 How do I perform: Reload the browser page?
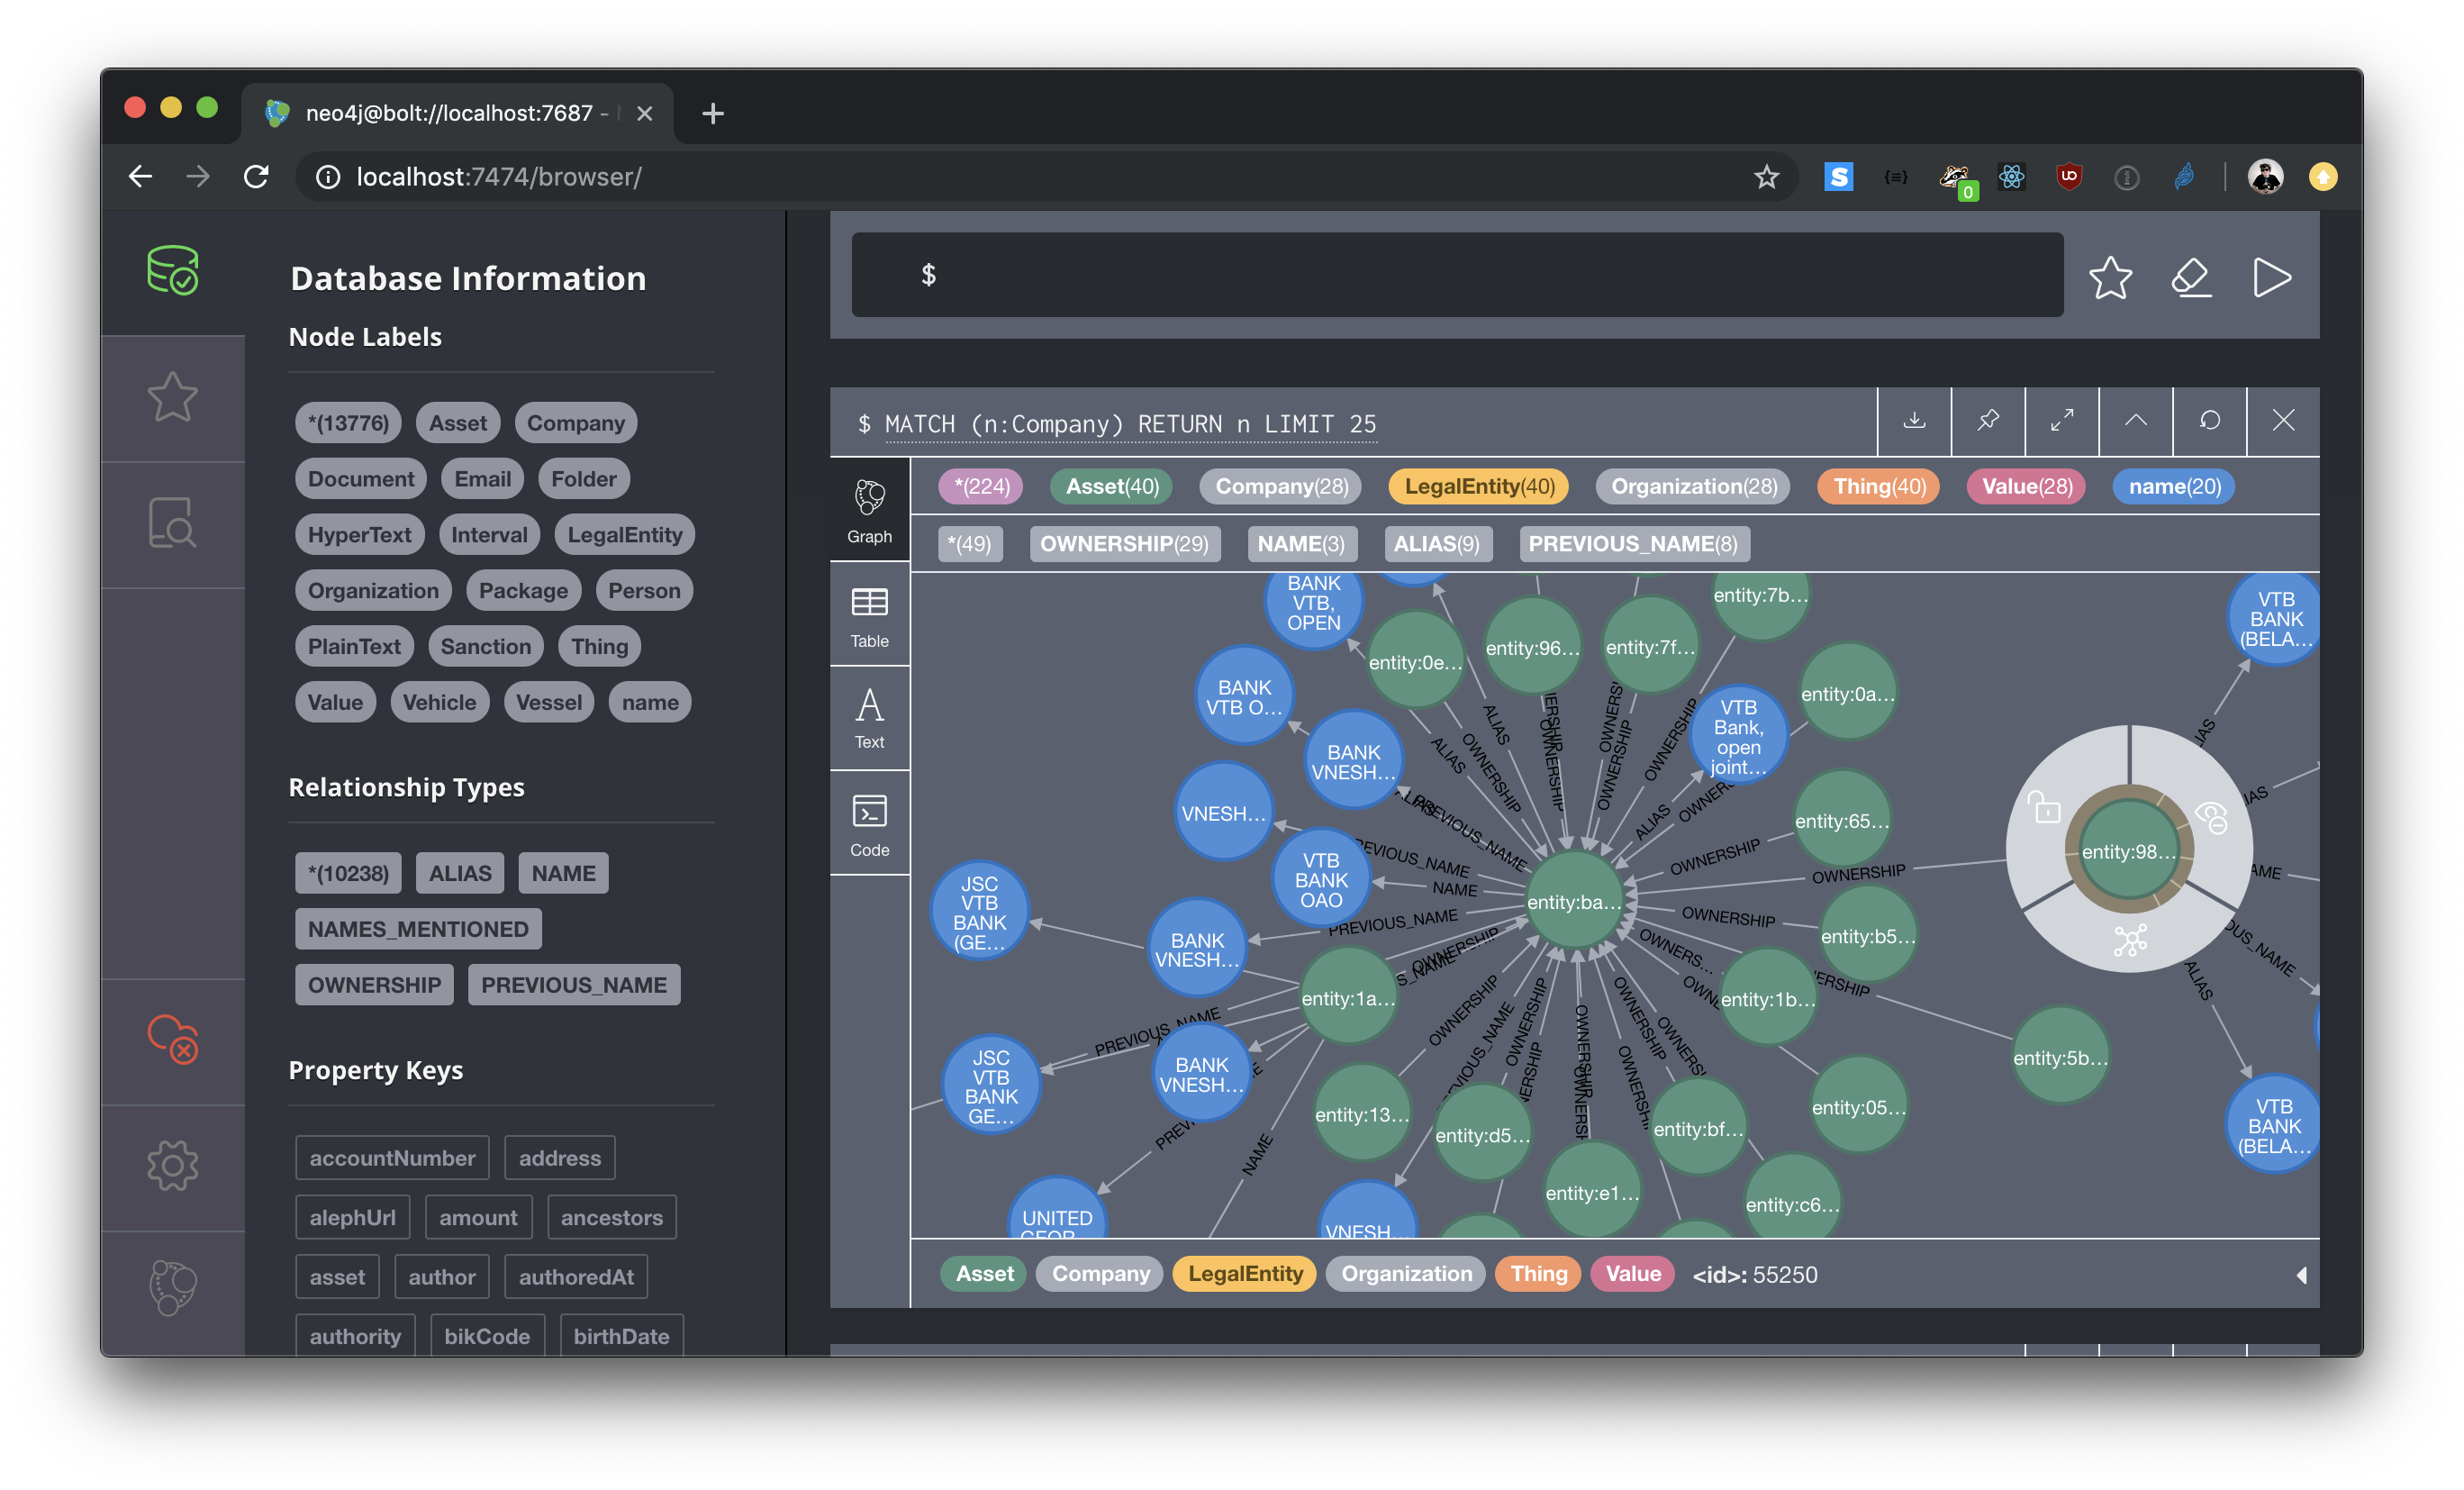pyautogui.click(x=256, y=177)
